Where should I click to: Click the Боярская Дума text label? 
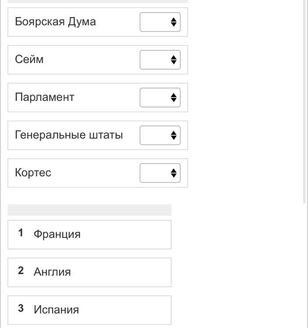[55, 22]
